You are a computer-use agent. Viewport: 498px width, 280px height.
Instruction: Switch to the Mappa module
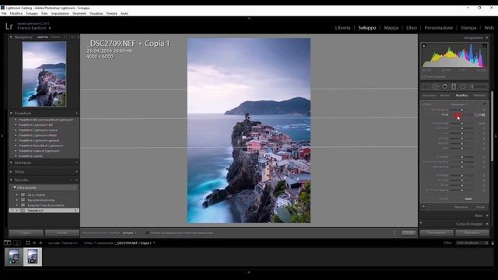click(x=391, y=28)
